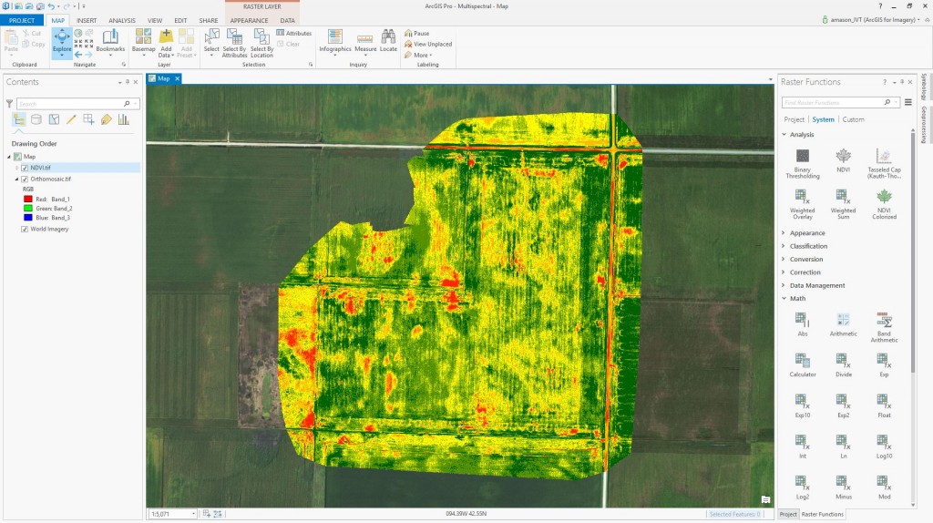Screen dimensions: 933x523
Task: Collapse the Orthomosaic.tif layer legend
Action: [16, 179]
